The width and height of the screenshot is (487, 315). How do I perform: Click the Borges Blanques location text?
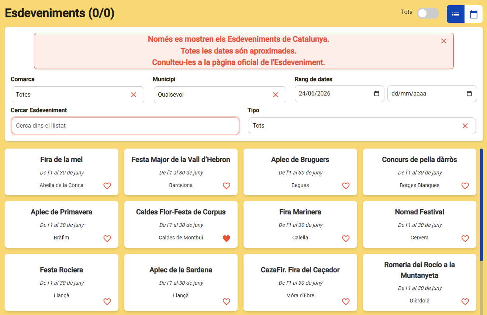(x=419, y=185)
